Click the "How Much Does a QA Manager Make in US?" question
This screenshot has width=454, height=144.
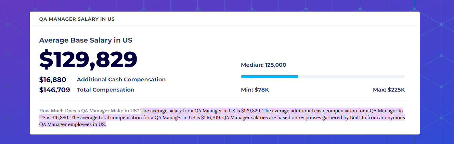tap(89, 111)
